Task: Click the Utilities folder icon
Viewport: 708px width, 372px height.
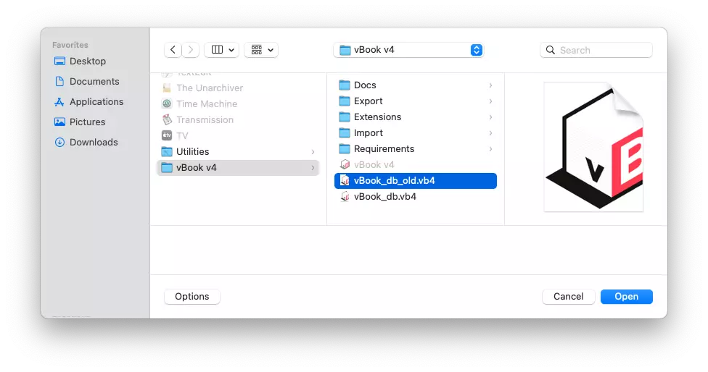Action: click(x=167, y=152)
